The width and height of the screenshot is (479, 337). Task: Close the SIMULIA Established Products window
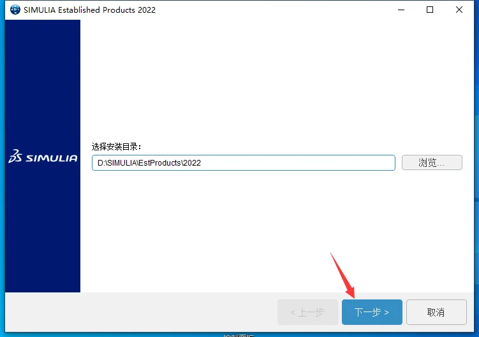(x=459, y=10)
